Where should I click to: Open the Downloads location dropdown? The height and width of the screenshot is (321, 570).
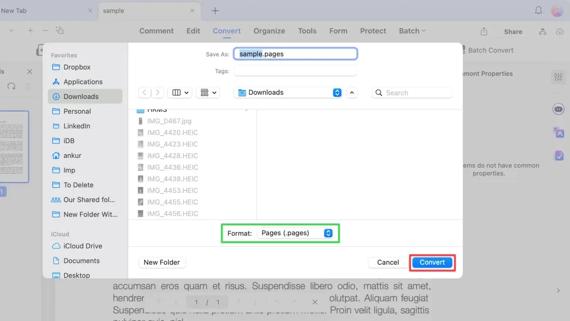pos(288,93)
